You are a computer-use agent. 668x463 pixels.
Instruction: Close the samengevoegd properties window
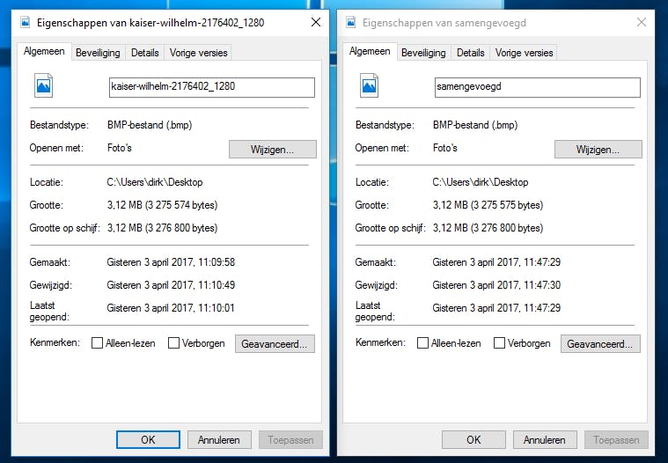click(x=642, y=22)
